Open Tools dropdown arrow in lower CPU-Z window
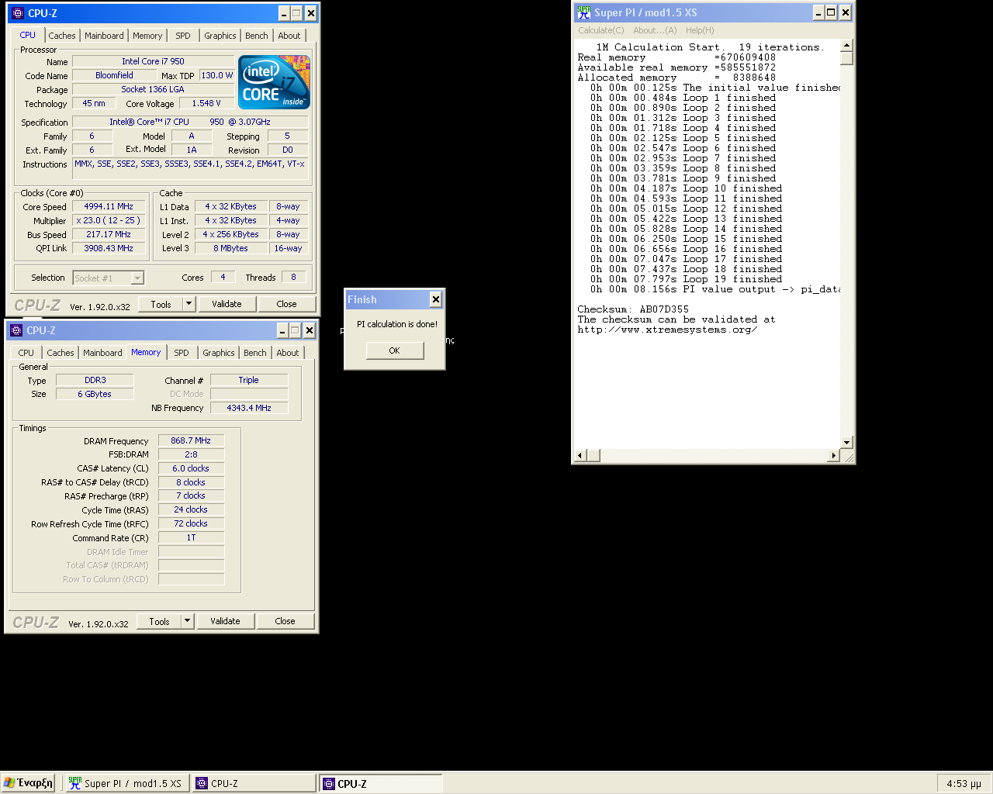Viewport: 993px width, 794px height. coord(187,621)
